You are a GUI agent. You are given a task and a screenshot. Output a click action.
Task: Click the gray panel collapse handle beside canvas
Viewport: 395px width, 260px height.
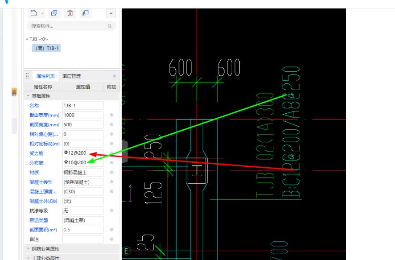(x=125, y=152)
